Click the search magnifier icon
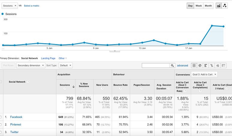Image resolution: width=232 pixels, height=136 pixels. (172, 65)
